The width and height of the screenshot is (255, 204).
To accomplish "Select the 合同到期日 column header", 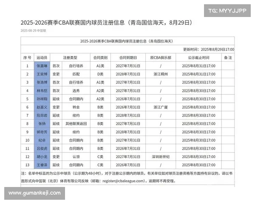I will coord(130,57).
